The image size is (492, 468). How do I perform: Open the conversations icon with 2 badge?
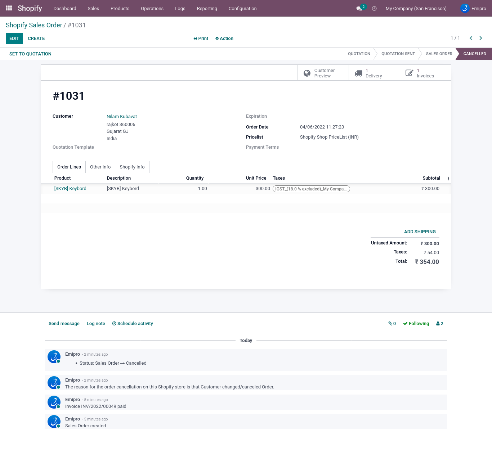(359, 8)
